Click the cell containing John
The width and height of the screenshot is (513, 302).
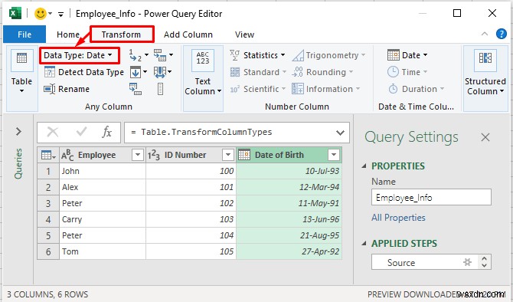[103, 171]
